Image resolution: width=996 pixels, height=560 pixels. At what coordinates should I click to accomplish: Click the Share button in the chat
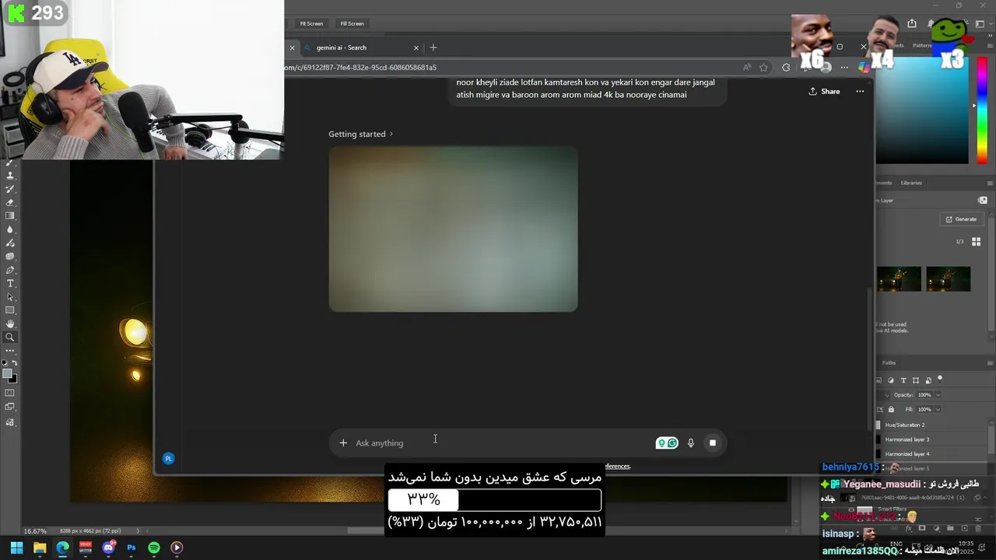pyautogui.click(x=824, y=91)
